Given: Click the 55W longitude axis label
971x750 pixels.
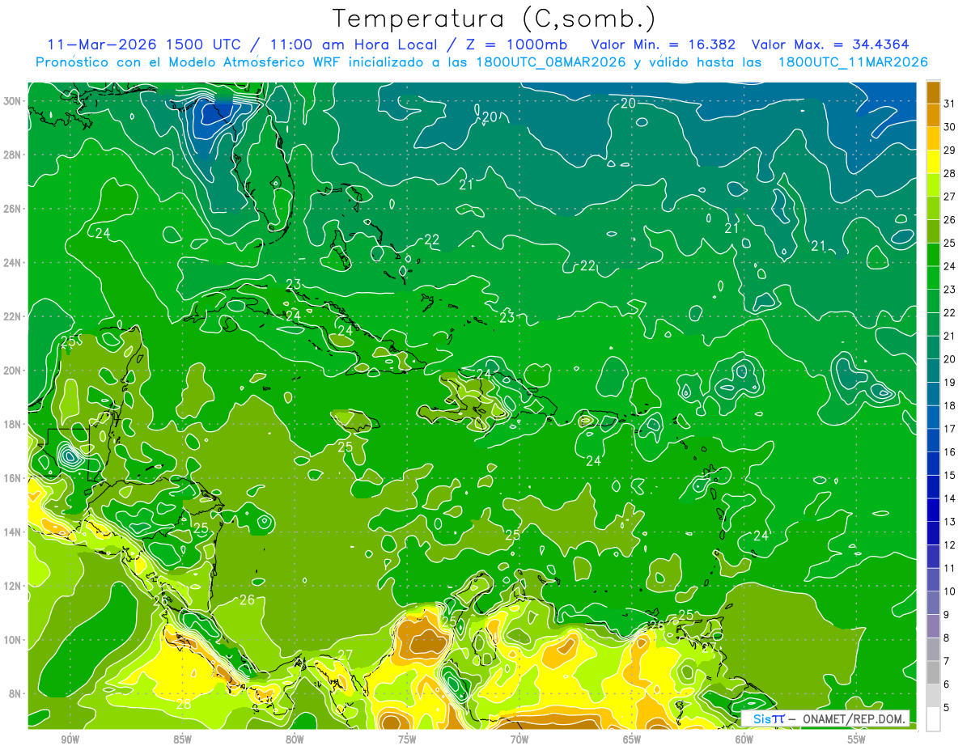Looking at the screenshot, I should tap(857, 739).
